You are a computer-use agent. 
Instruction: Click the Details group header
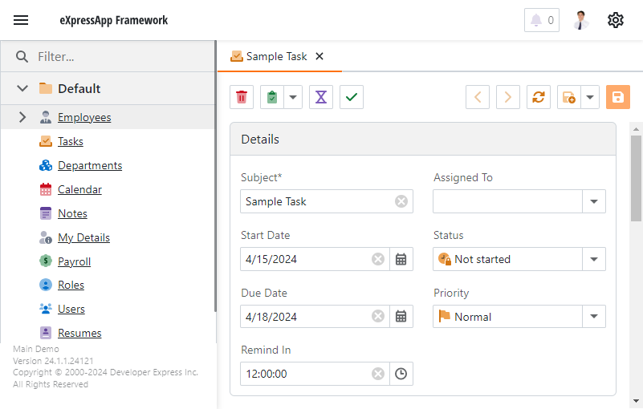coord(423,140)
